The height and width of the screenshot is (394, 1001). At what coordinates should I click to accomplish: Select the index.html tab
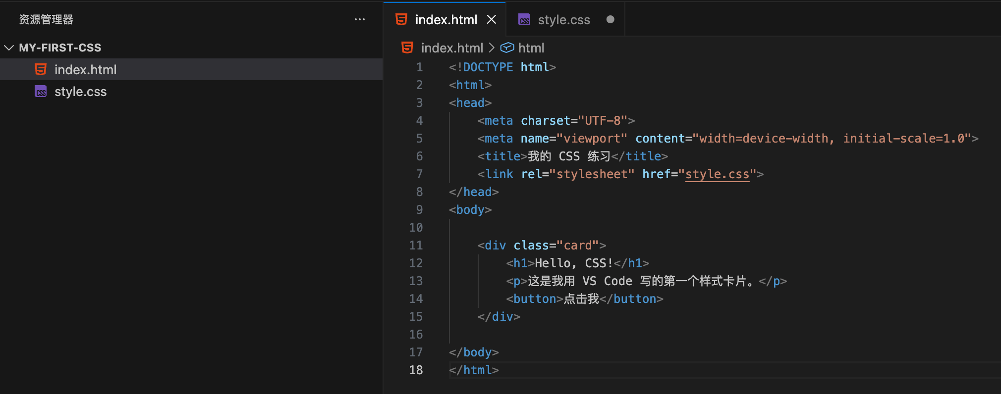pos(445,20)
